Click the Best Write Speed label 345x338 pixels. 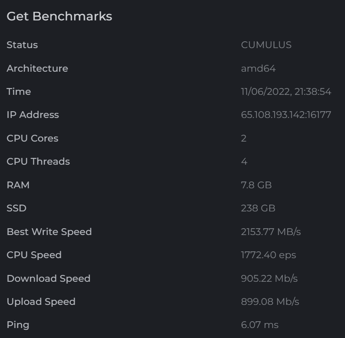[49, 232]
